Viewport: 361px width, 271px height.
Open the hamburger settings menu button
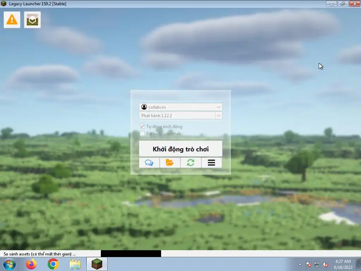coord(212,163)
